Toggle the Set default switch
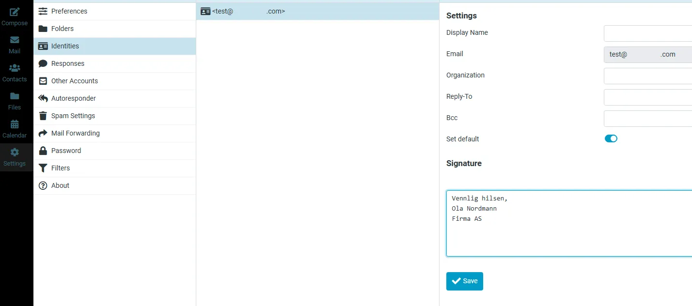 coord(611,138)
